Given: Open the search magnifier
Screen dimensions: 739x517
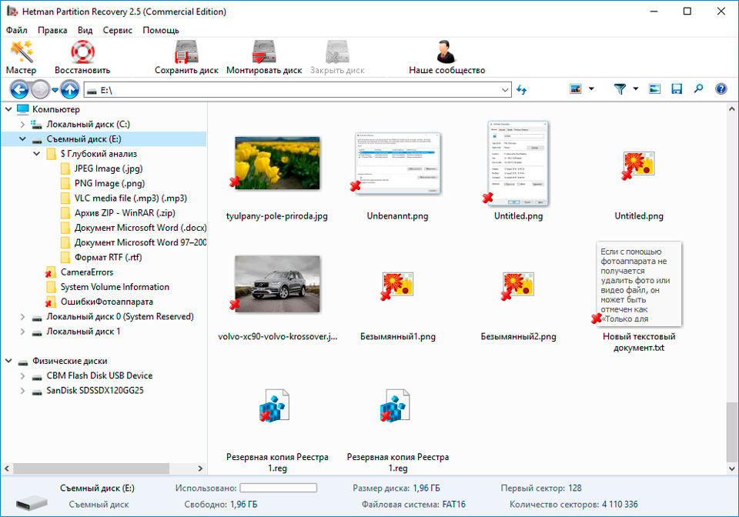Looking at the screenshot, I should 698,88.
